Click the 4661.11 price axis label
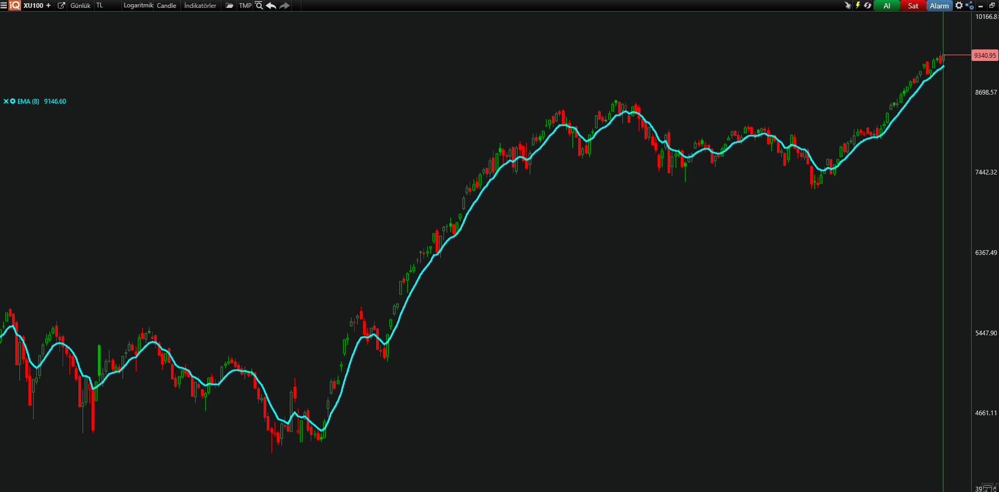This screenshot has width=999, height=492. click(x=986, y=413)
